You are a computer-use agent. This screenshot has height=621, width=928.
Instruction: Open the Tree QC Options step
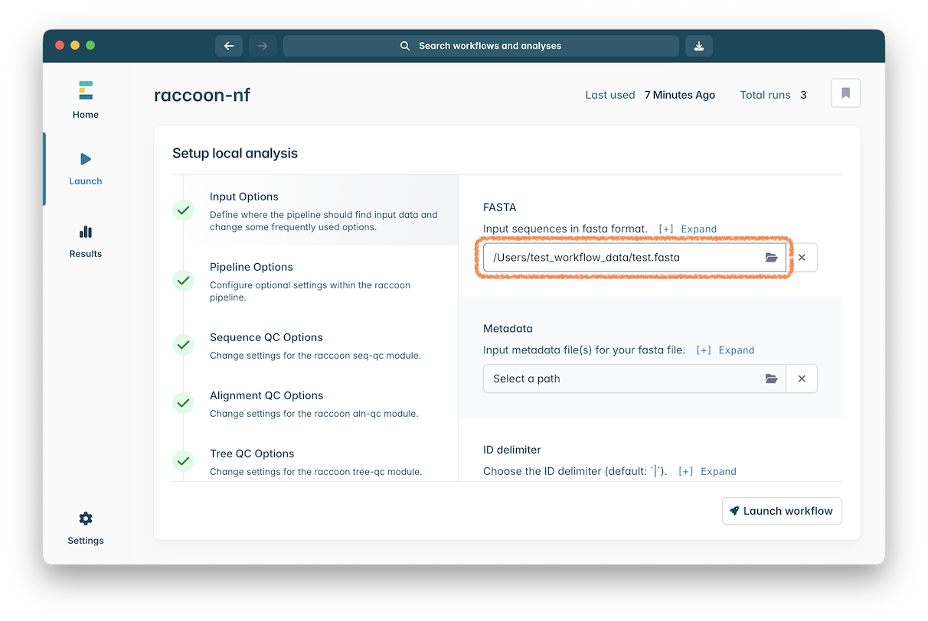click(x=252, y=454)
